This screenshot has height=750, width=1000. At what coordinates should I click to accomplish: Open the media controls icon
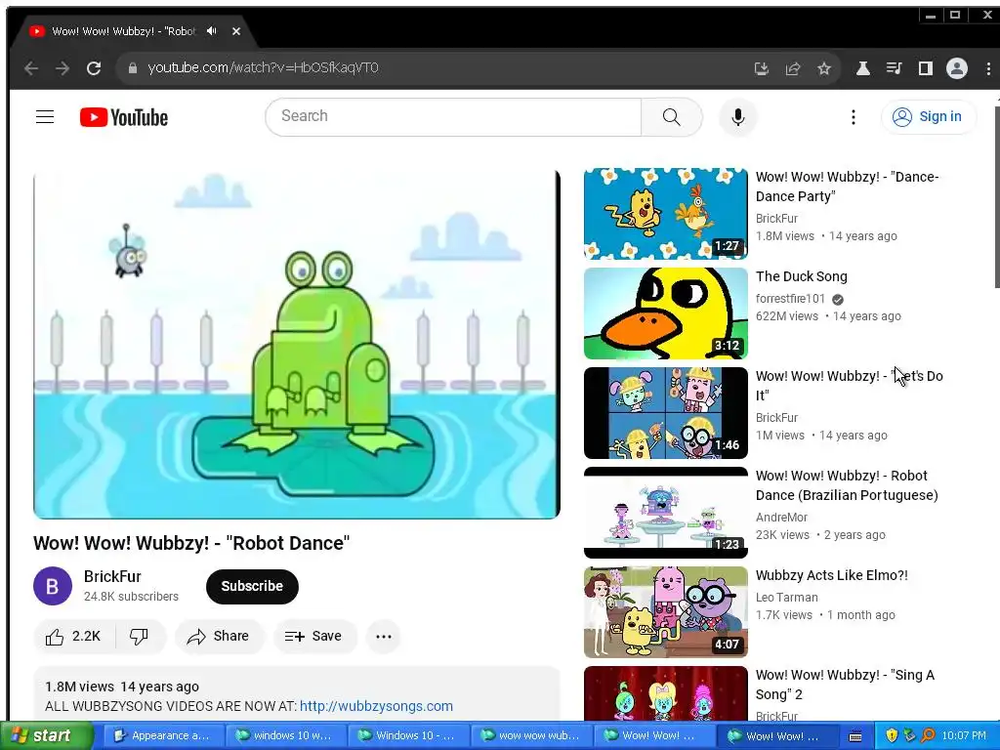(895, 68)
